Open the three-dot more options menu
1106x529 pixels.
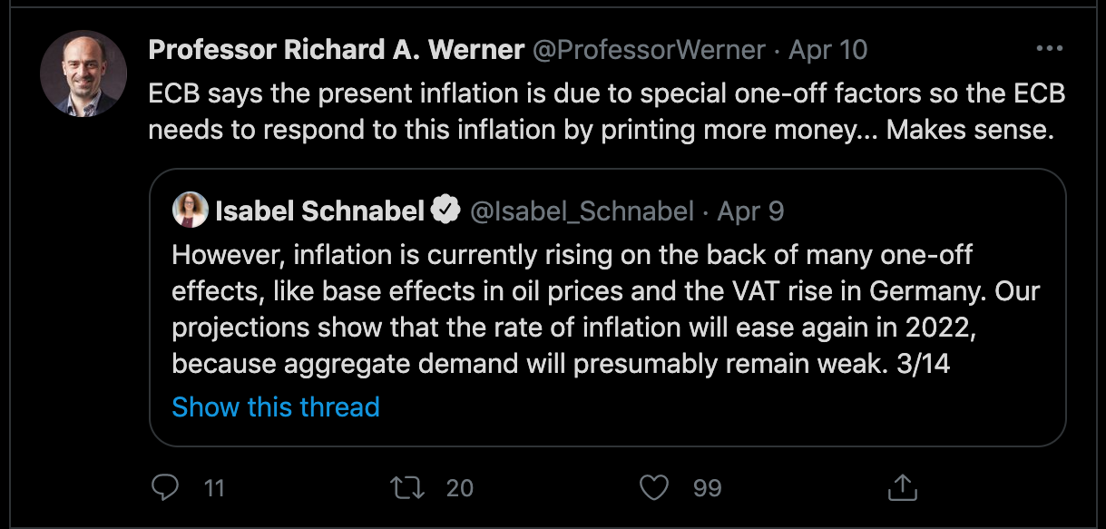point(1050,49)
